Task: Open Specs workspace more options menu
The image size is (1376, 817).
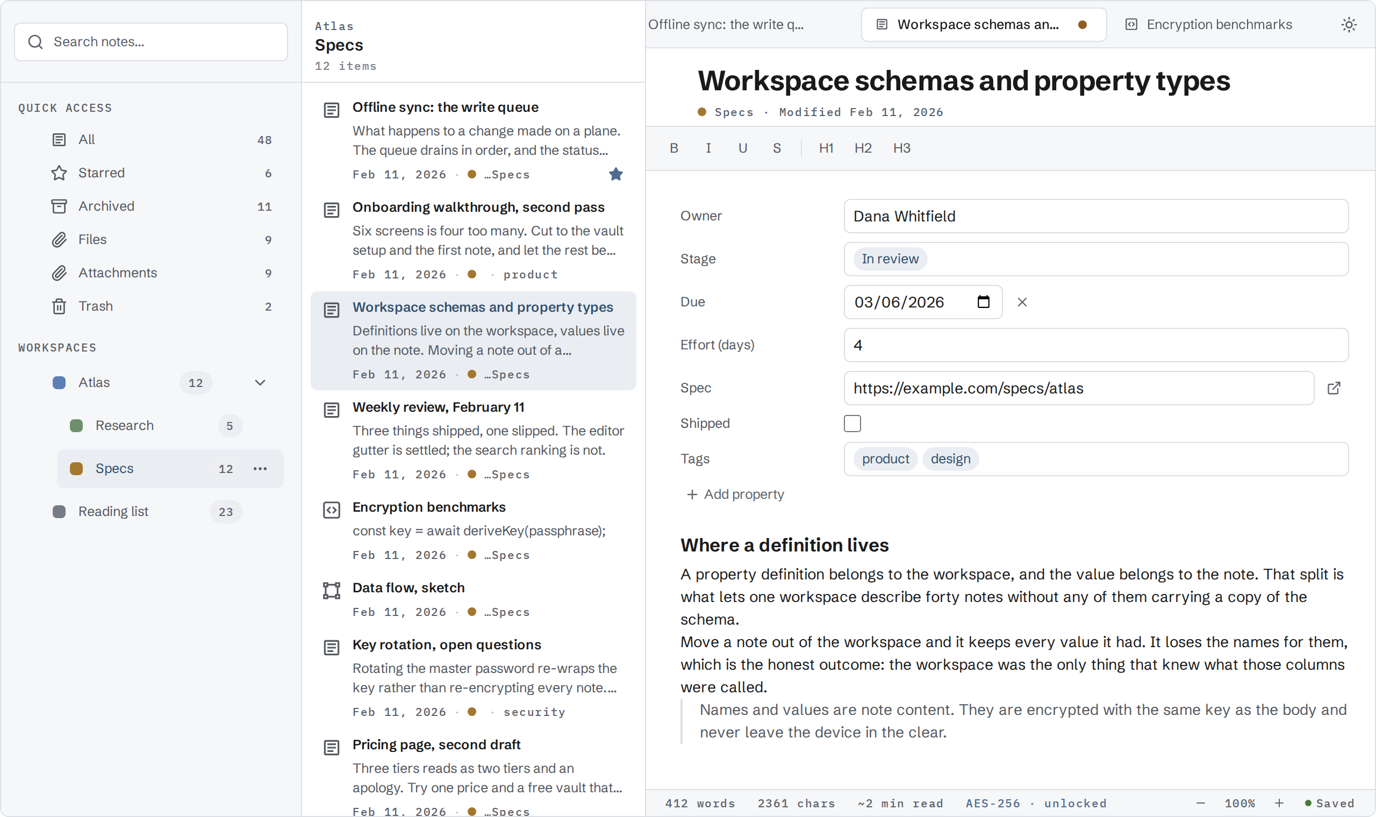Action: tap(260, 469)
